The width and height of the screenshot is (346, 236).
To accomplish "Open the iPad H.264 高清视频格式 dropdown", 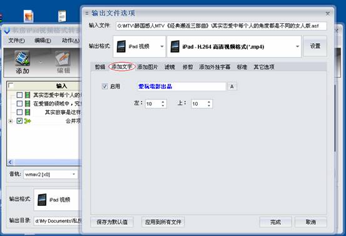I will (234, 46).
